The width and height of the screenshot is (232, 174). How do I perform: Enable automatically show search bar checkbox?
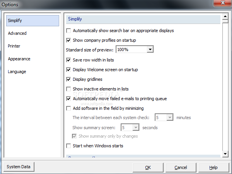tap(68, 31)
